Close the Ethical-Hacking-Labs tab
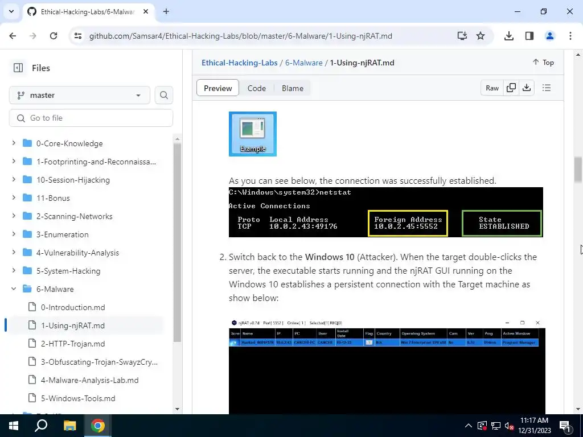This screenshot has width=583, height=437. [x=146, y=11]
